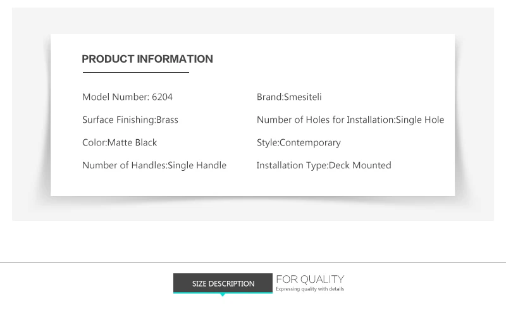Click the "Matte Black" color value
This screenshot has width=506, height=310.
click(132, 143)
